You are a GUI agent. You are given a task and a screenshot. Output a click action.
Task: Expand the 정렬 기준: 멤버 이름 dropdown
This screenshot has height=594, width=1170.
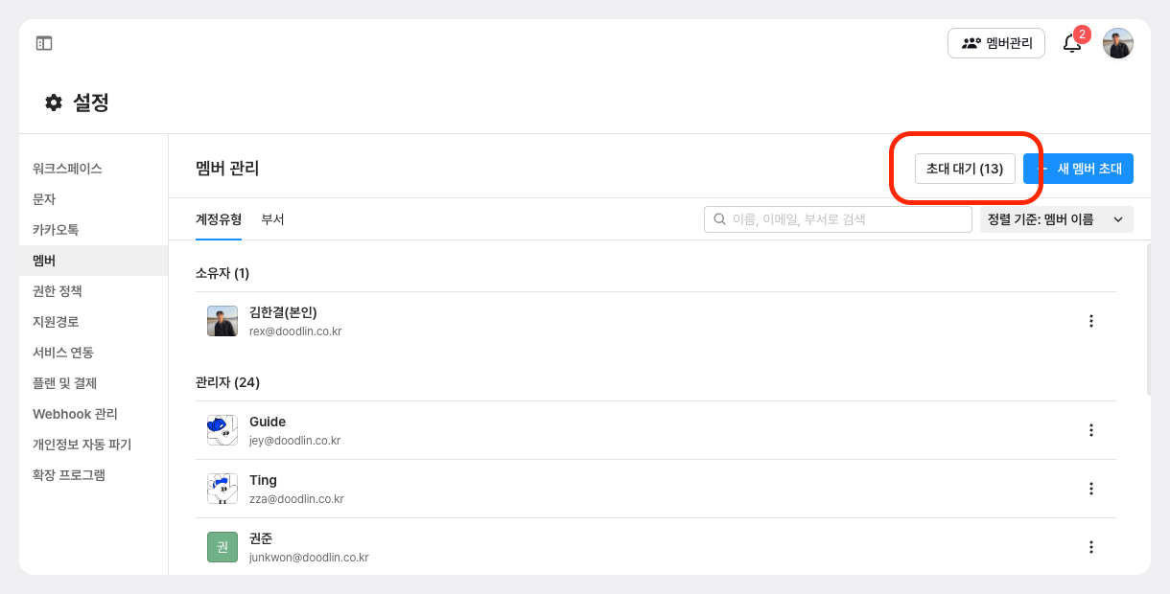click(1057, 219)
